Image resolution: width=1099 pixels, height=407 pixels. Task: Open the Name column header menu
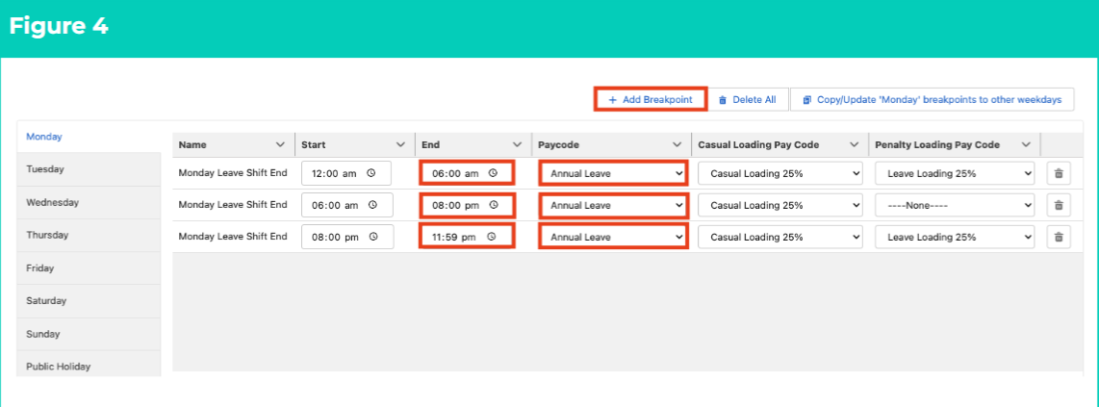click(x=280, y=145)
